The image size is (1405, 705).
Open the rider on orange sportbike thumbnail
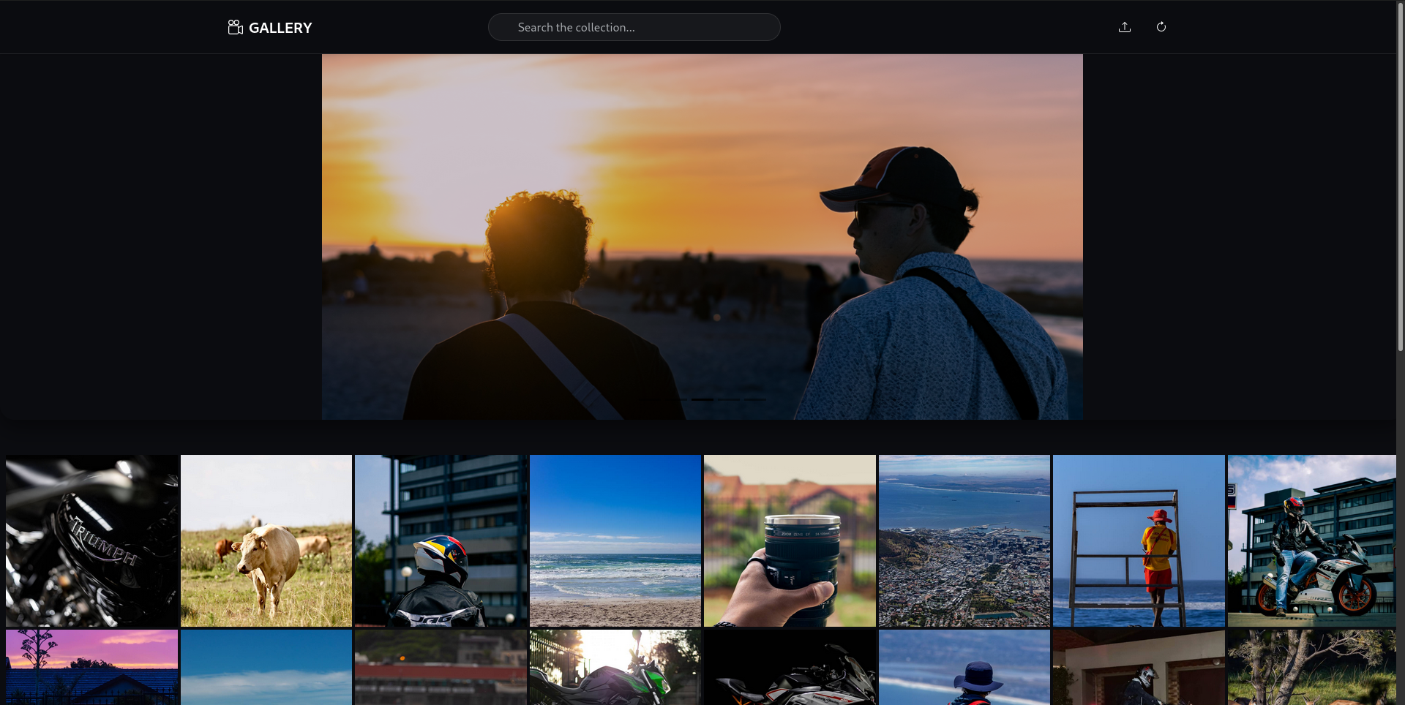click(x=1312, y=540)
